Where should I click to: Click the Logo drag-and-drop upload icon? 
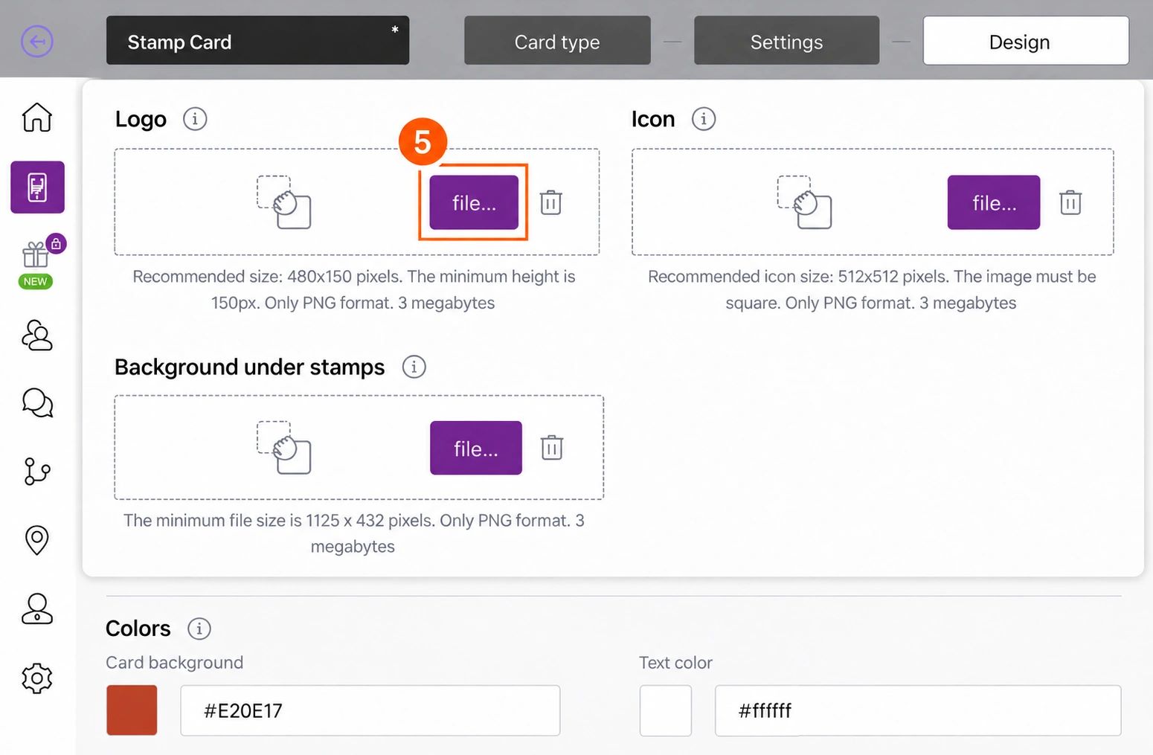tap(283, 202)
